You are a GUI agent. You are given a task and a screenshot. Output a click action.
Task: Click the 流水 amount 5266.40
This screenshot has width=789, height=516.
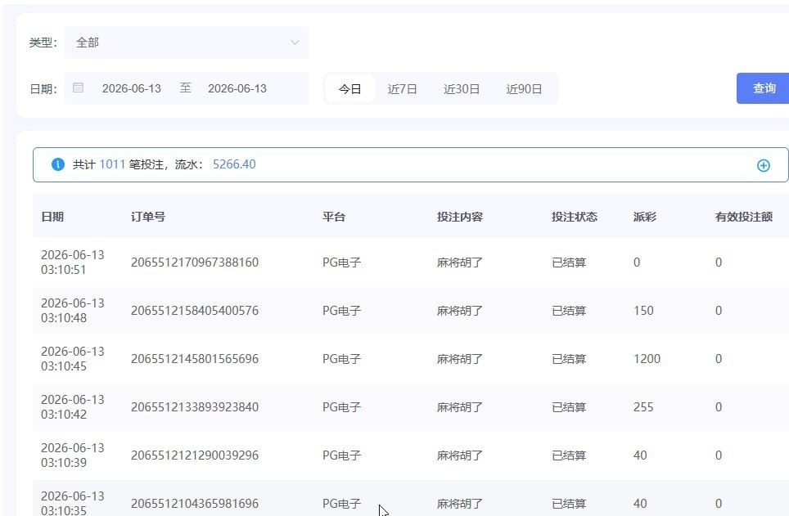pyautogui.click(x=234, y=164)
